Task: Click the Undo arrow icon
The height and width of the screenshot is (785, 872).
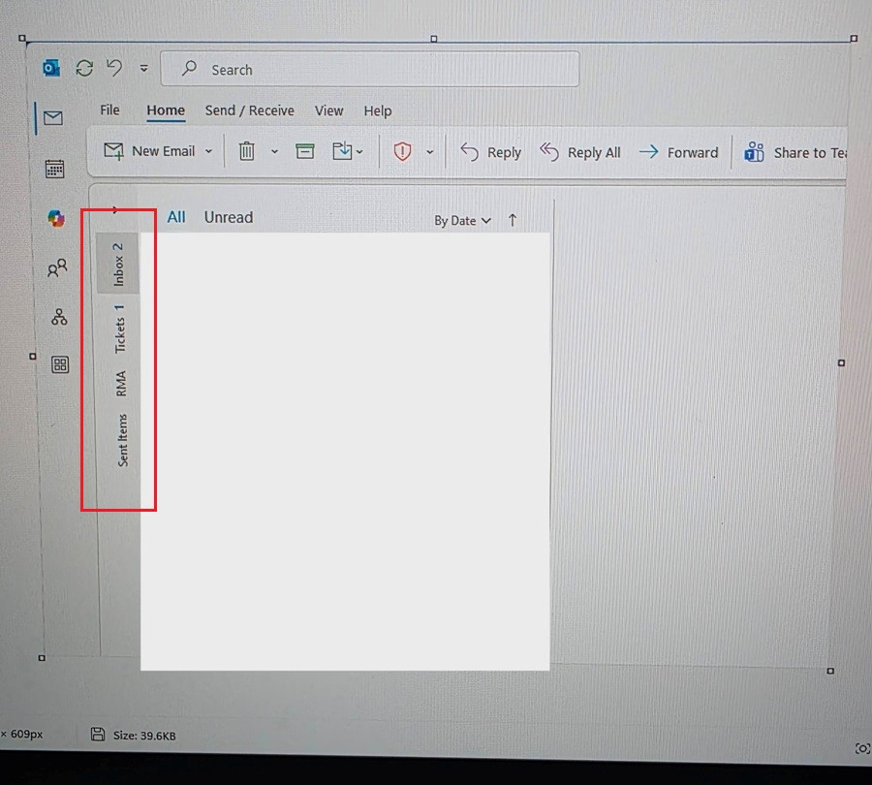Action: [114, 68]
